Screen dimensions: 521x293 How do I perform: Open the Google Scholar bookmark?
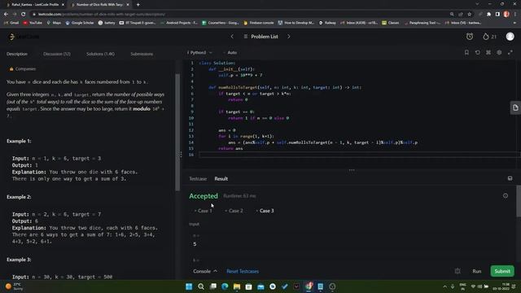tap(80, 23)
